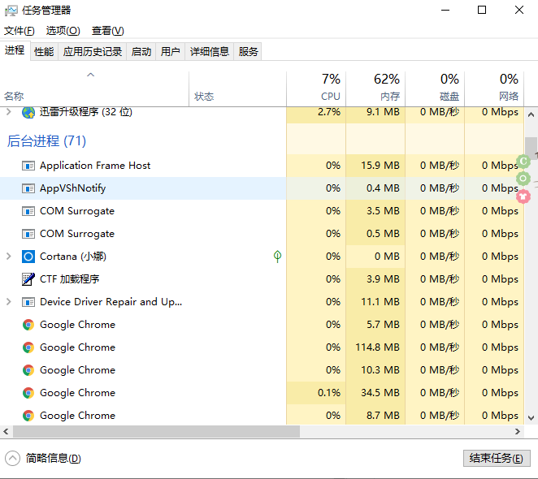
Task: Click the Chrome icon of the 5.7 MB row
Action: pos(28,325)
